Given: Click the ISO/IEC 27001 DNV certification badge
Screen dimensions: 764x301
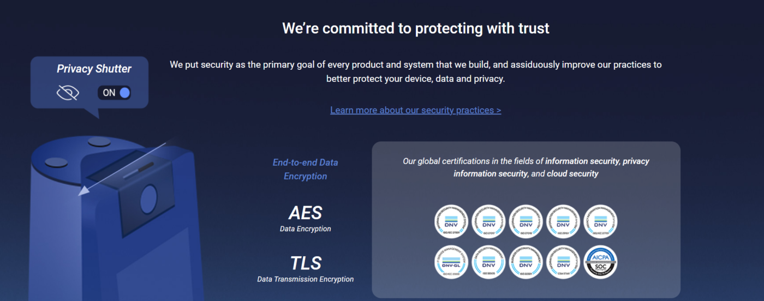Looking at the screenshot, I should [x=451, y=221].
